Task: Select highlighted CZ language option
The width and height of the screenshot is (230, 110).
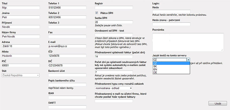Action: click(171, 63)
